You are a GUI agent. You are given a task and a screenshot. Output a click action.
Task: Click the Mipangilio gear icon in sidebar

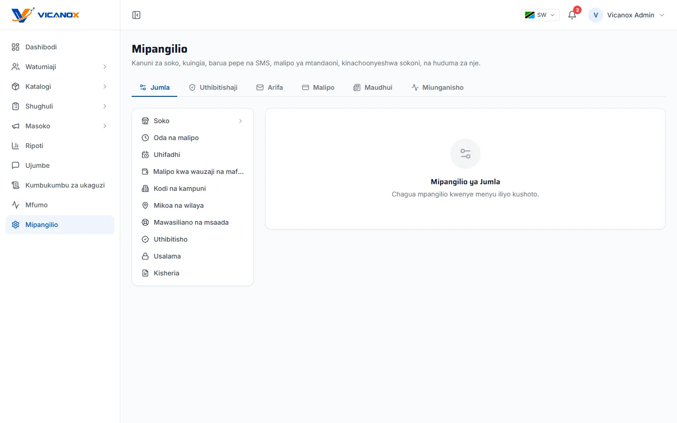(16, 225)
